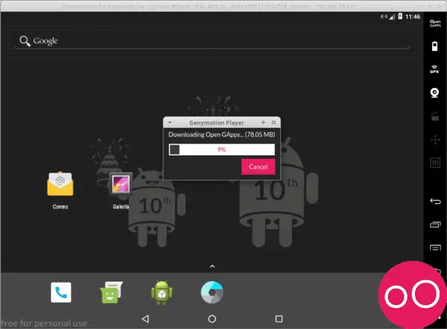Screen dimensions: 447x329
Task: Click the Genymotion window title bar
Action: coord(223,6)
